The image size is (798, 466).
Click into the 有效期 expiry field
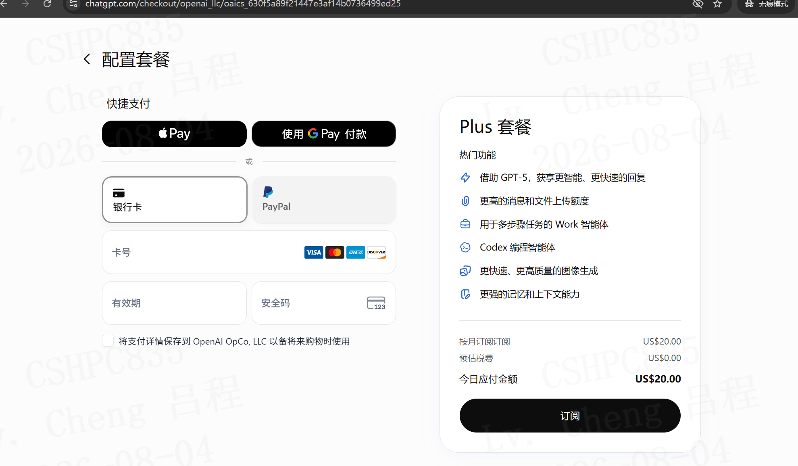click(174, 303)
